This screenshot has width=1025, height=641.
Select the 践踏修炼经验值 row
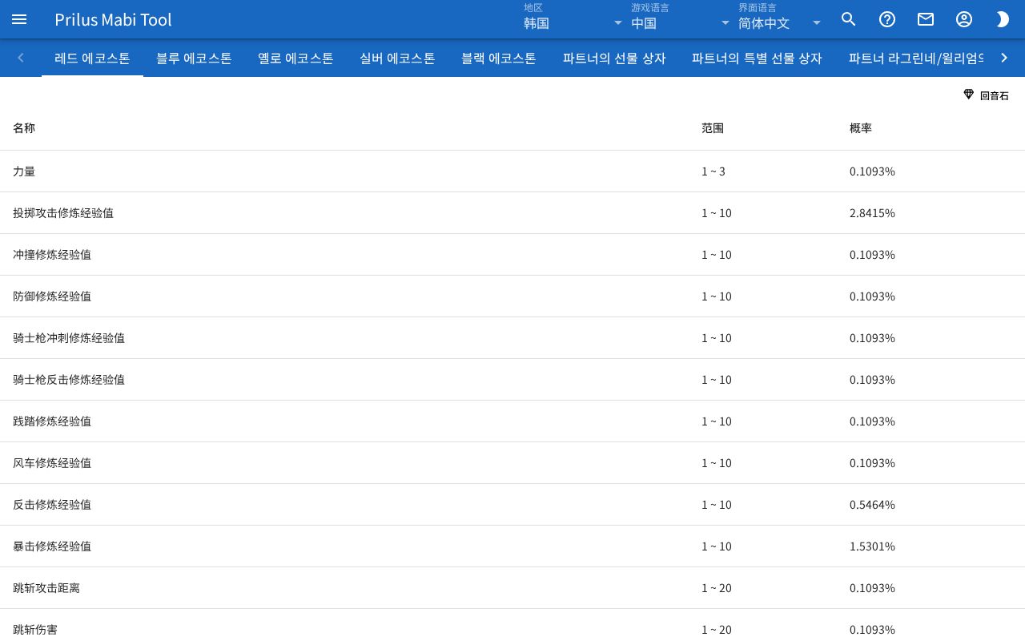point(512,421)
